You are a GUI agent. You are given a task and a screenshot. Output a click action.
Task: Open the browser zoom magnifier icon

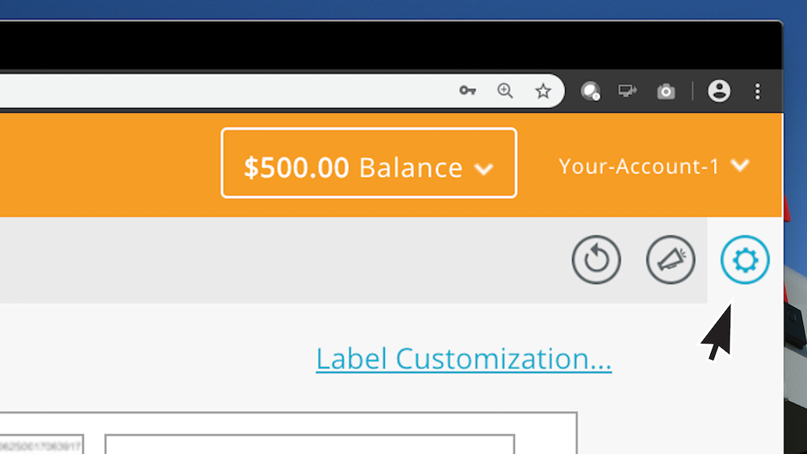[x=505, y=91]
